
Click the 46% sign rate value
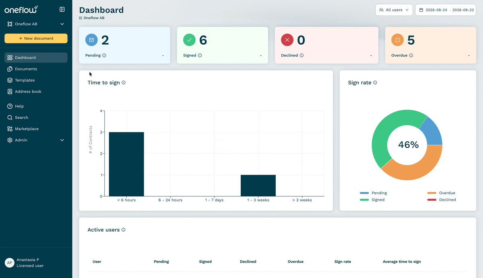coord(409,145)
